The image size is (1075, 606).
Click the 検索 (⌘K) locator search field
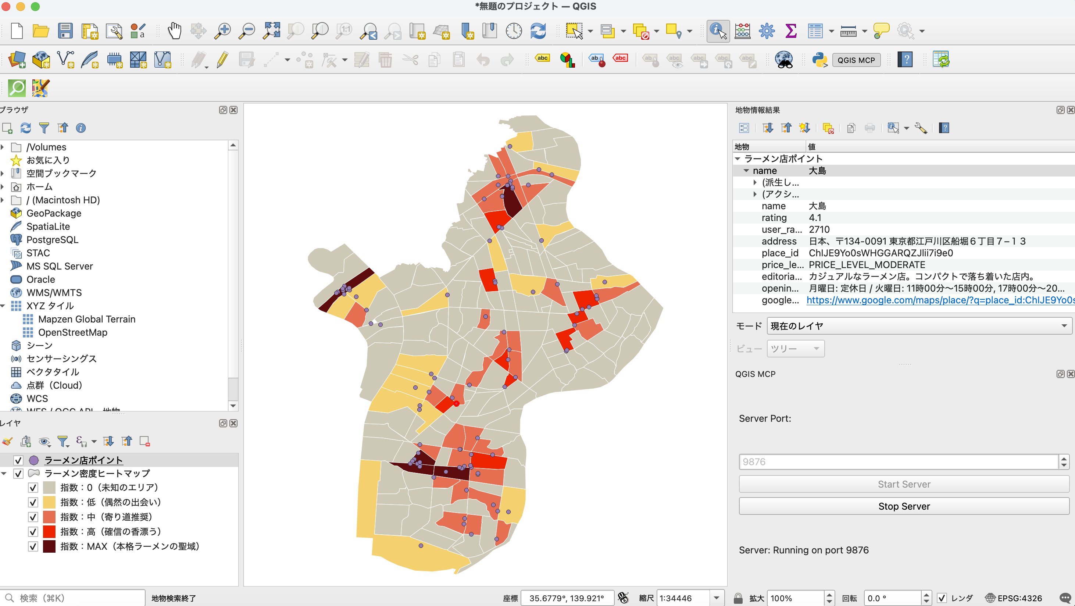[73, 598]
